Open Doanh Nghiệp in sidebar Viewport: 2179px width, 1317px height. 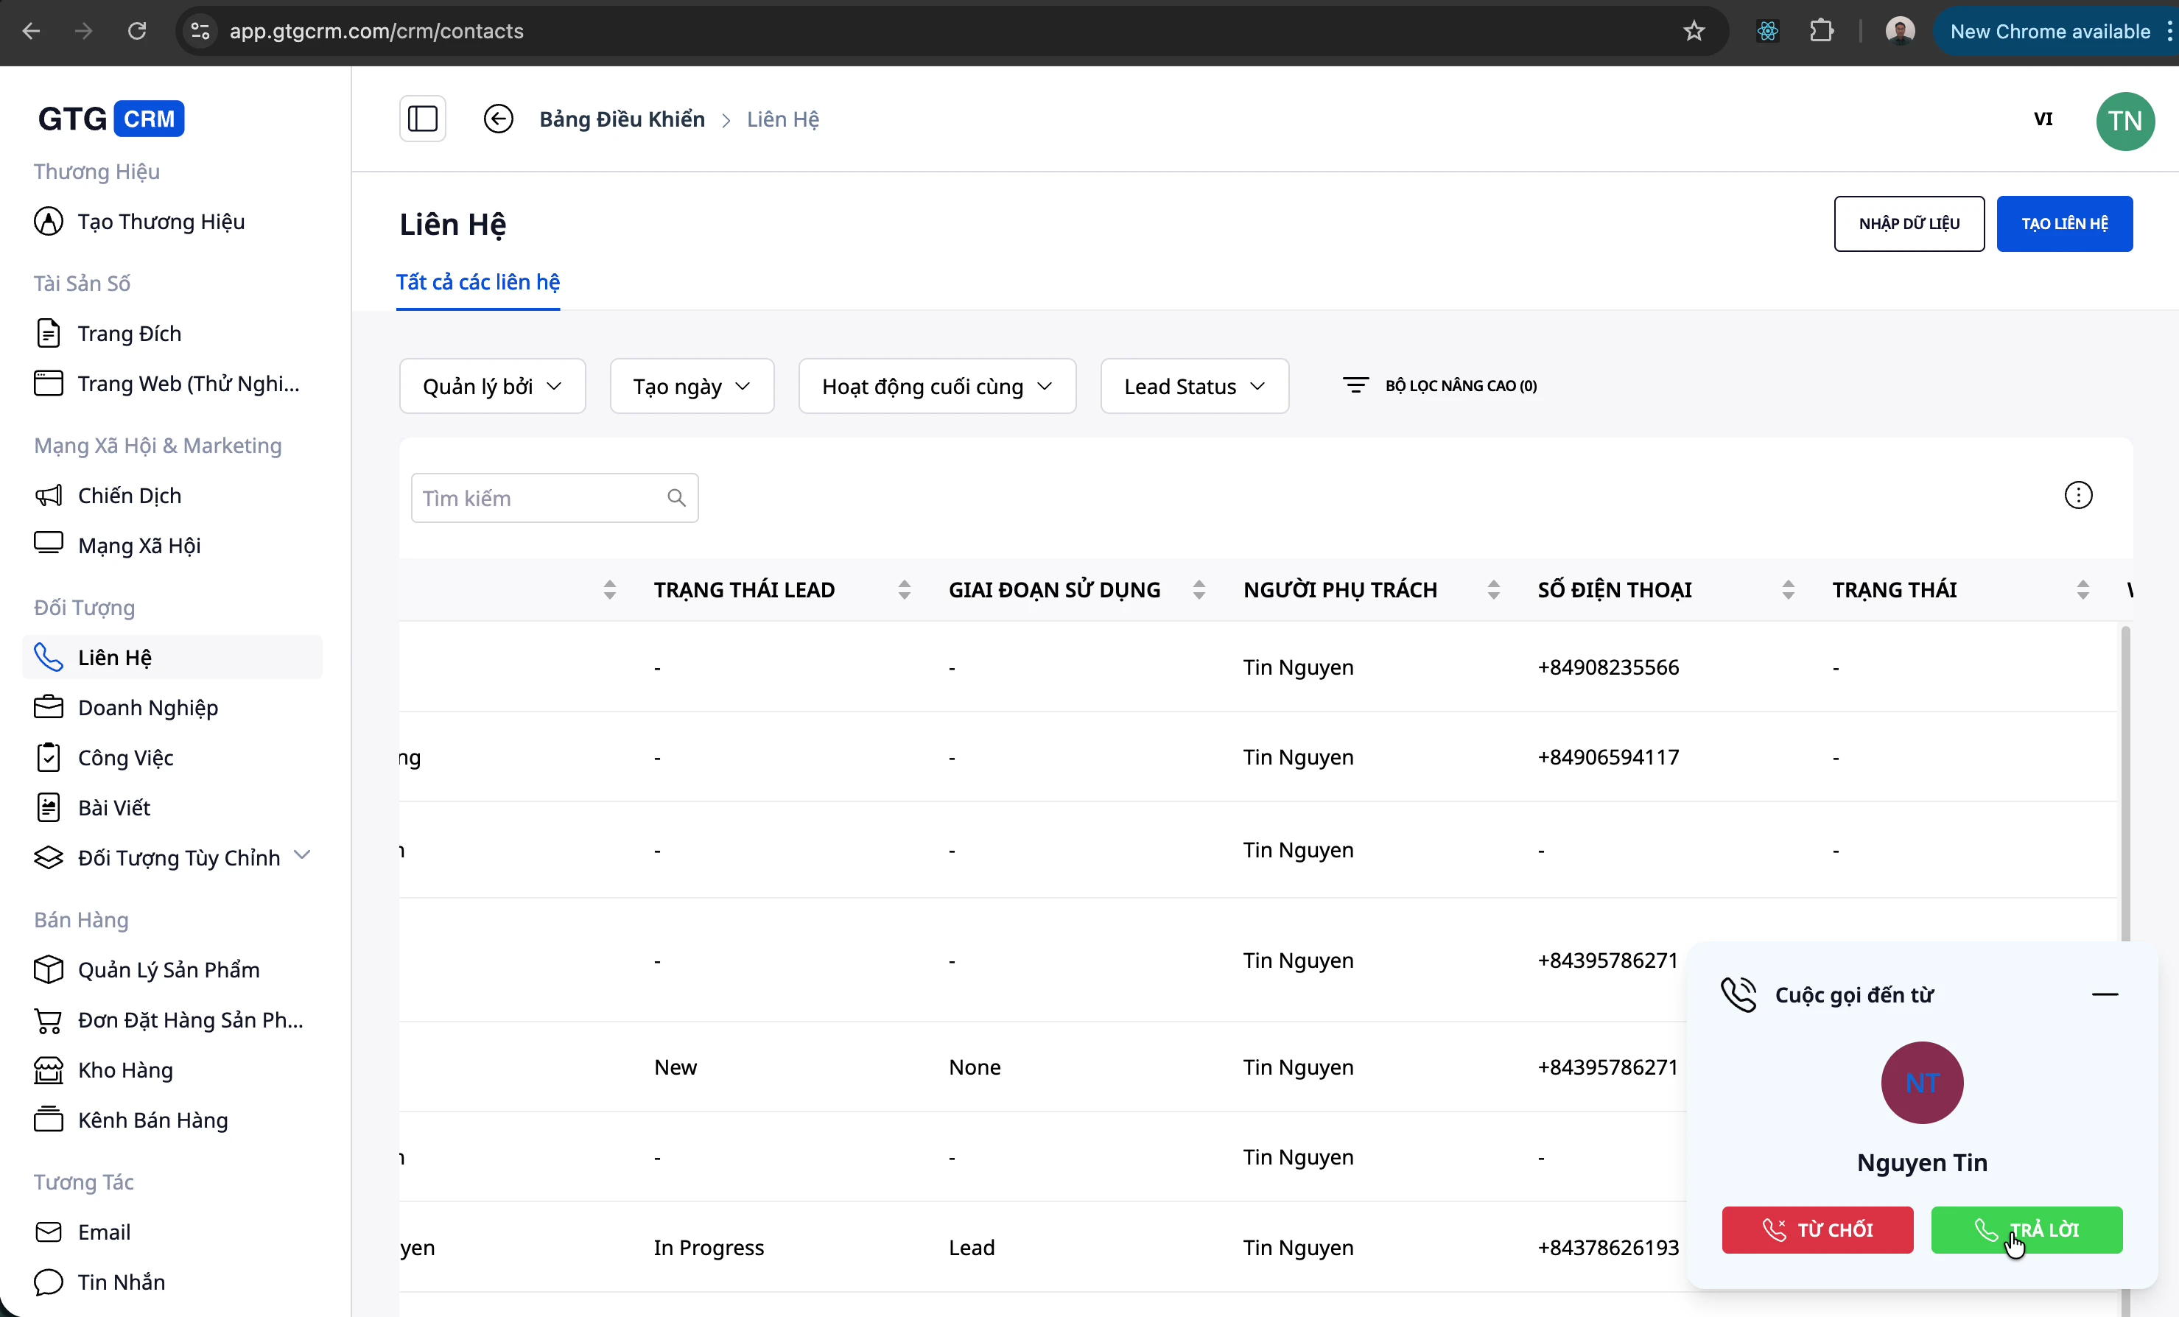point(147,708)
